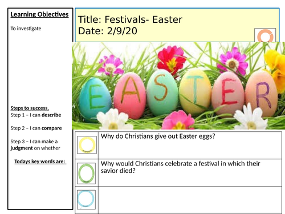Click the question about giving Easter eggs
285x214 pixels.
(x=158, y=136)
